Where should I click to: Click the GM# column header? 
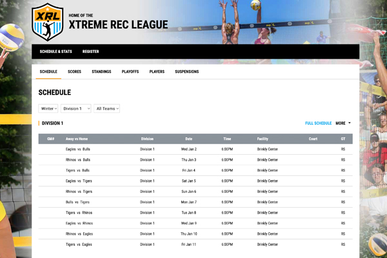50,139
